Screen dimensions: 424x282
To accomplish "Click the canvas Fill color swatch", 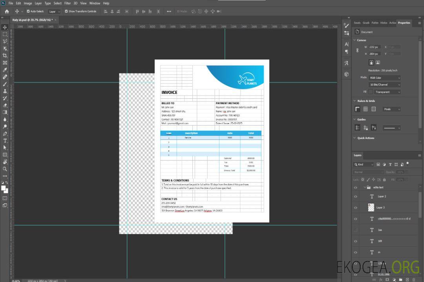I will click(x=371, y=92).
